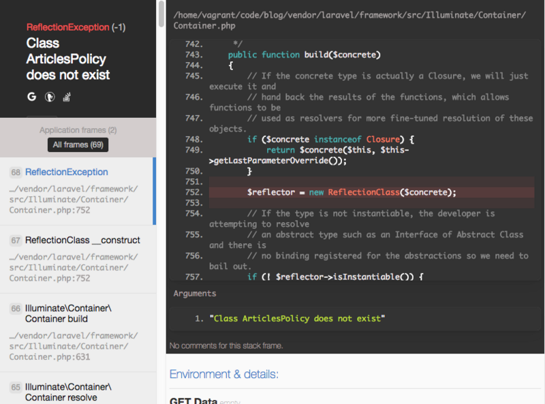
Task: Click highlighted line 752 in code
Action: [x=351, y=192]
